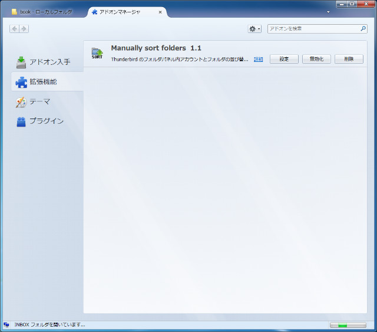Click the 無効化 disable button
The height and width of the screenshot is (332, 377).
(316, 59)
